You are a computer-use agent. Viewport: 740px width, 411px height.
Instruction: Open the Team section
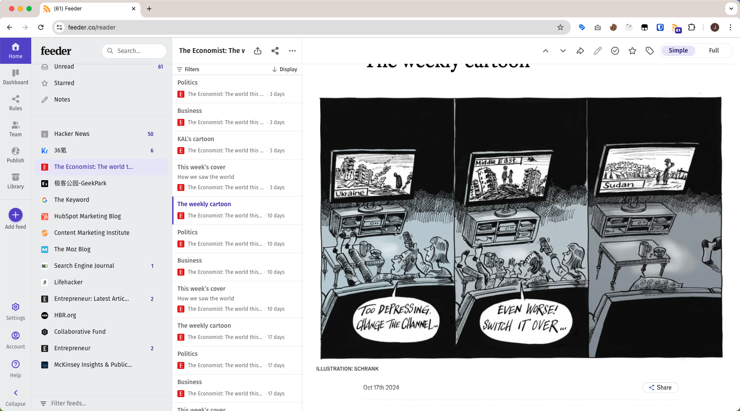coord(16,129)
